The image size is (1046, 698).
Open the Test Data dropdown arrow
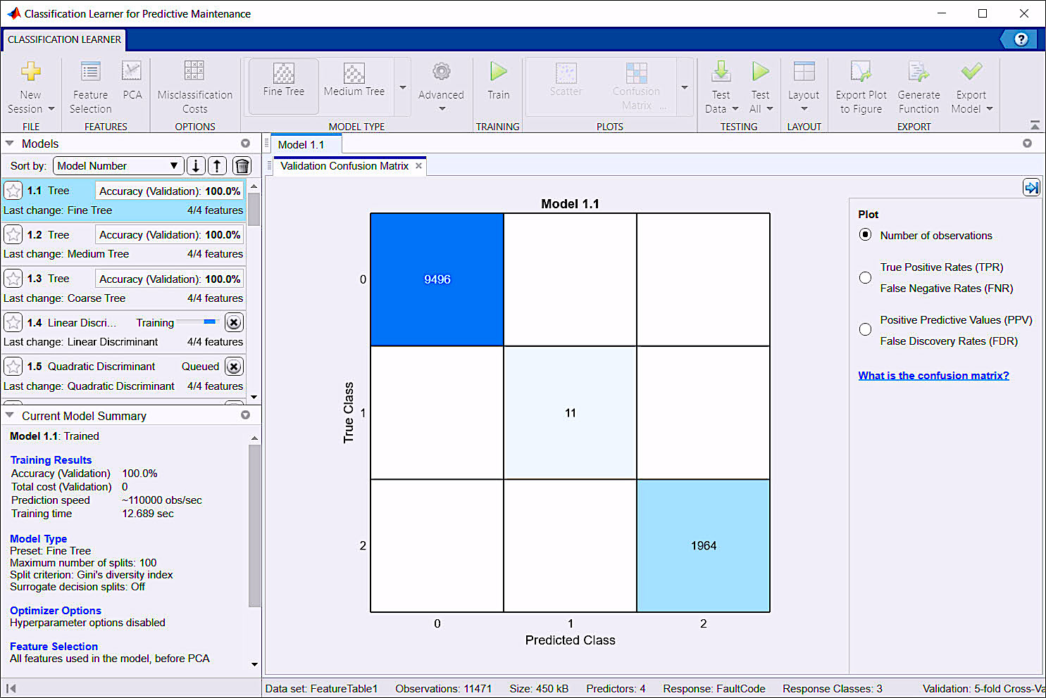(x=735, y=109)
